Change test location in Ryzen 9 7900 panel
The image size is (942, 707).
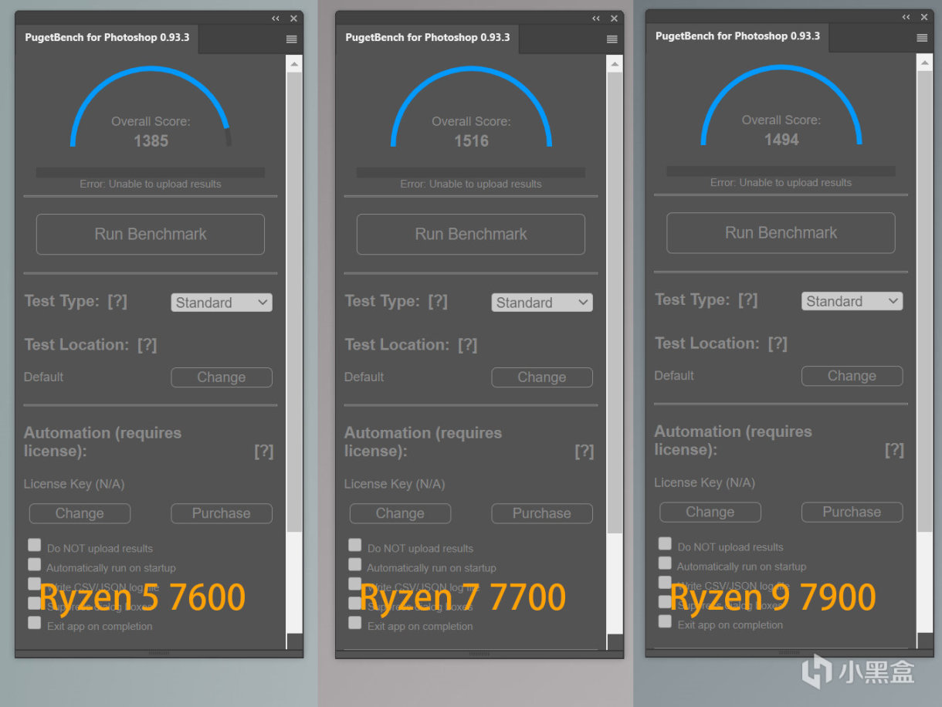click(x=852, y=376)
